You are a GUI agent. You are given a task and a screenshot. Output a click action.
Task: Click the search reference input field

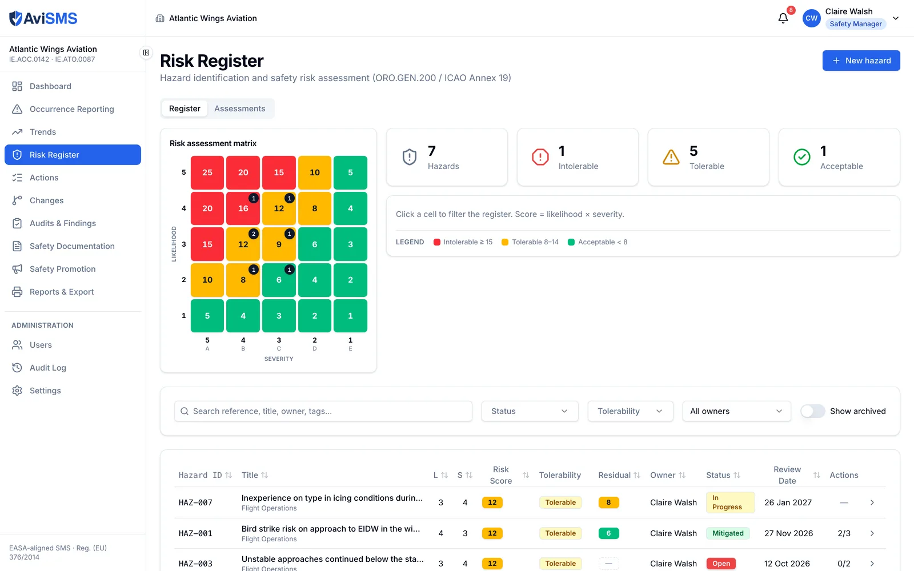point(323,411)
